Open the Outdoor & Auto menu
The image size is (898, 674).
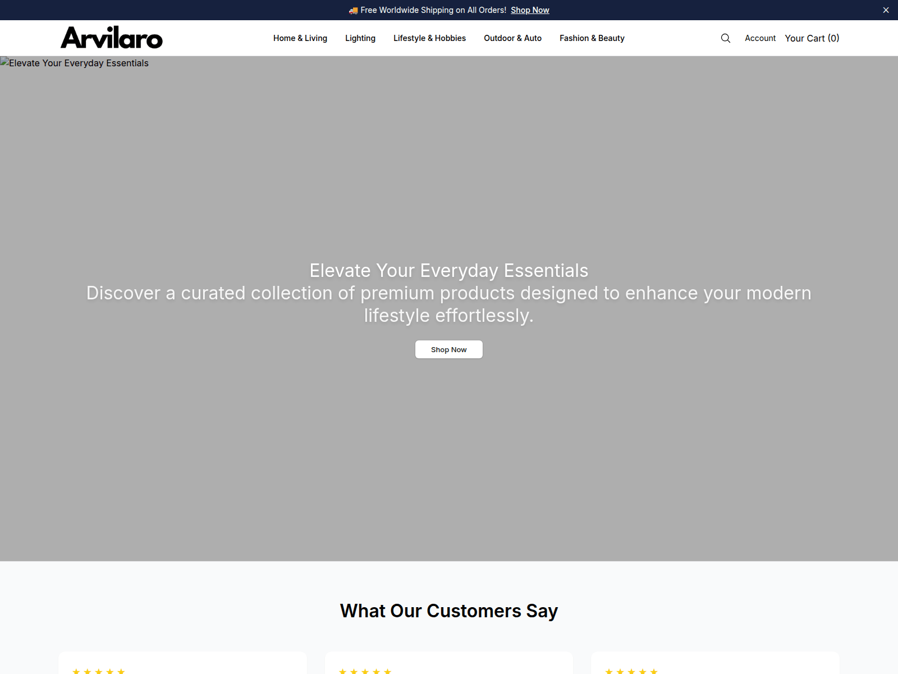tap(513, 38)
